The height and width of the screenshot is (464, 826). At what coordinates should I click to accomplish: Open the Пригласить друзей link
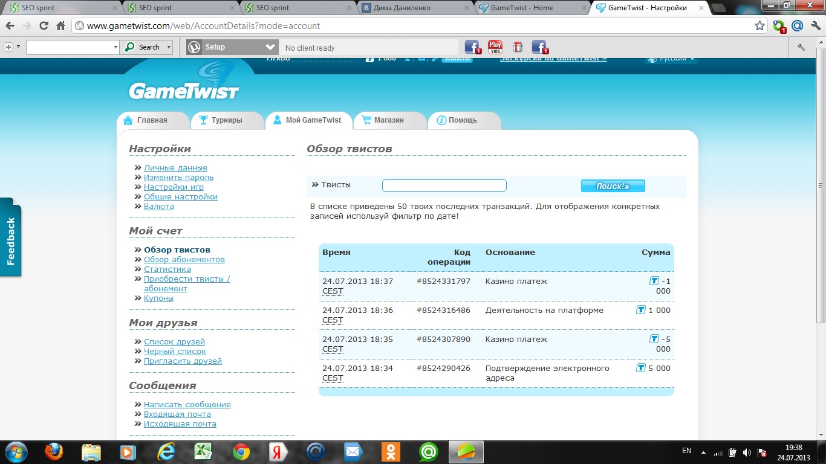(x=183, y=361)
